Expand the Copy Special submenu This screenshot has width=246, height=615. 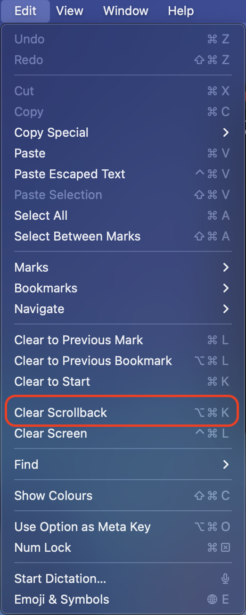tap(122, 133)
